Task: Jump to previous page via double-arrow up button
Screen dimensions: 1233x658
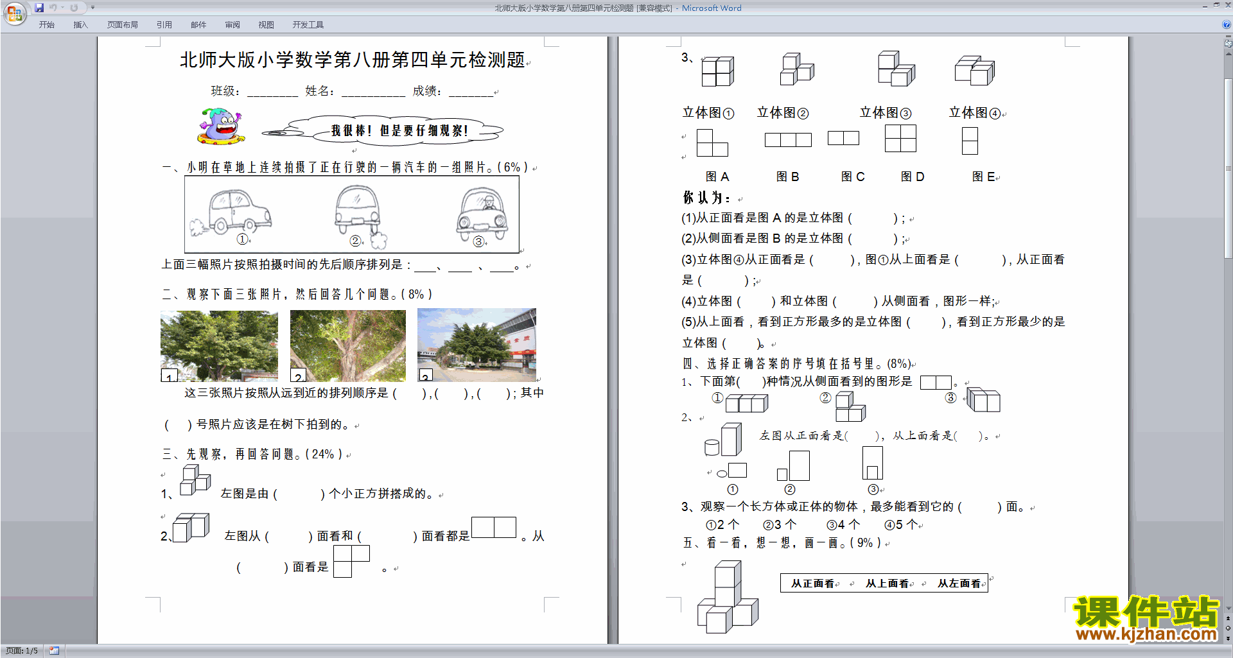Action: tap(1229, 618)
